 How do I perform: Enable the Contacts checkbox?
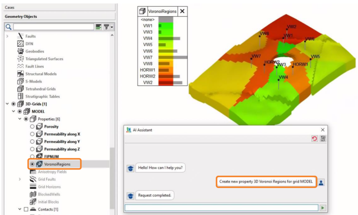click(26, 209)
